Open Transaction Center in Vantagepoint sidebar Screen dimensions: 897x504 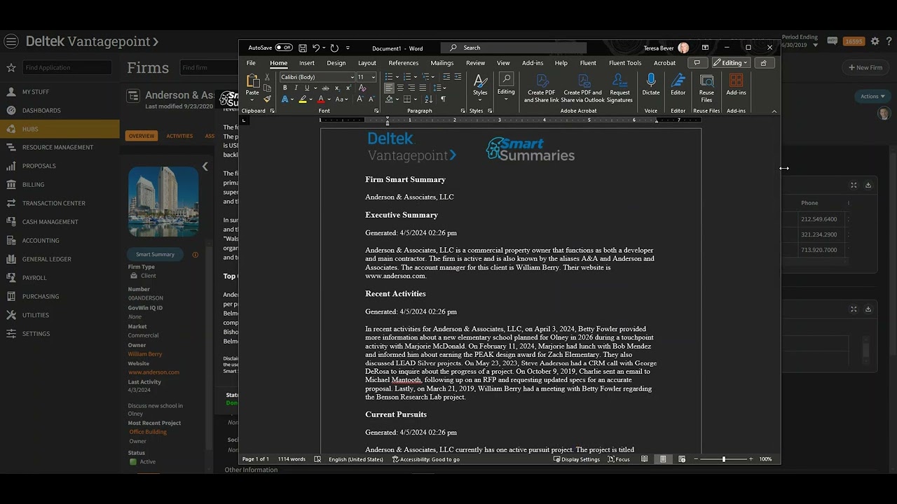coord(53,204)
